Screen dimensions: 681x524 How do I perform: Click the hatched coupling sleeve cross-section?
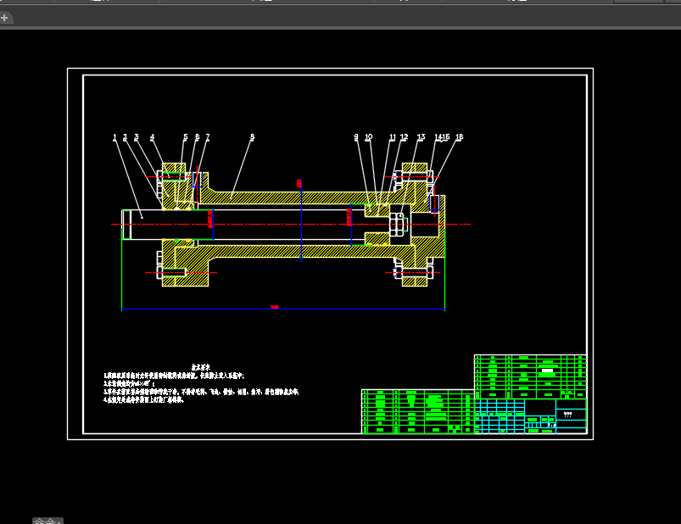tap(254, 197)
